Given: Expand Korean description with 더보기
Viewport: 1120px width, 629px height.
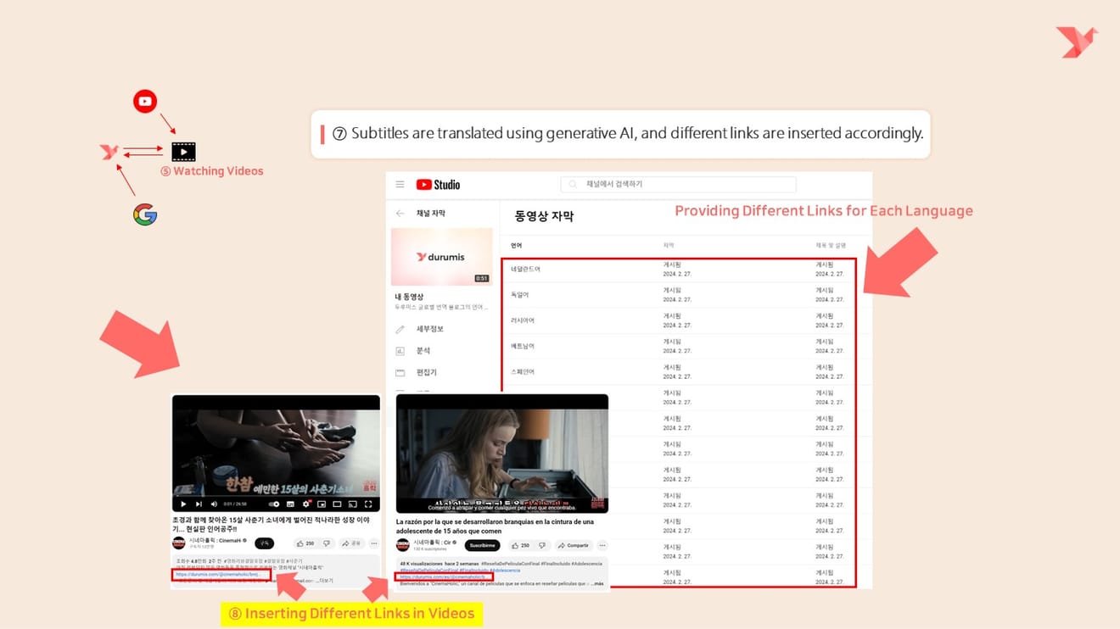Looking at the screenshot, I should coord(324,581).
